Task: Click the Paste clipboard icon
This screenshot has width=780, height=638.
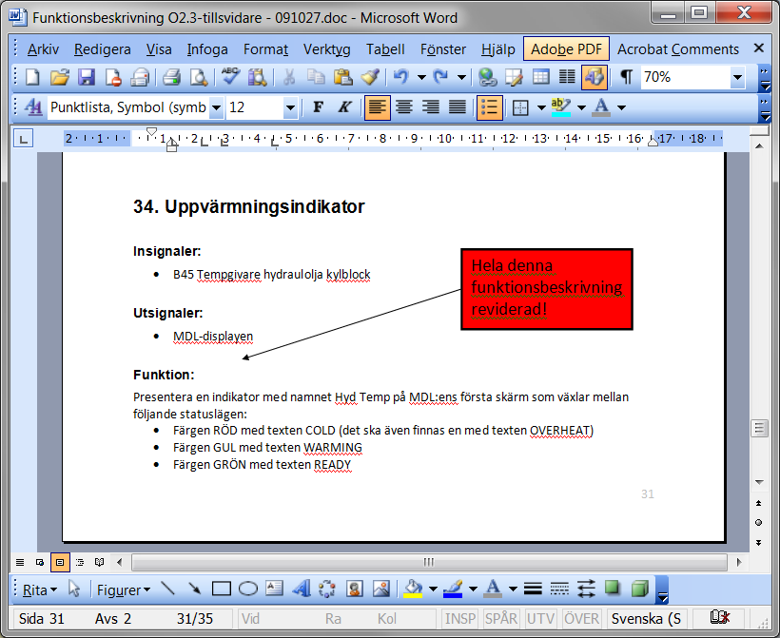Action: pos(342,78)
